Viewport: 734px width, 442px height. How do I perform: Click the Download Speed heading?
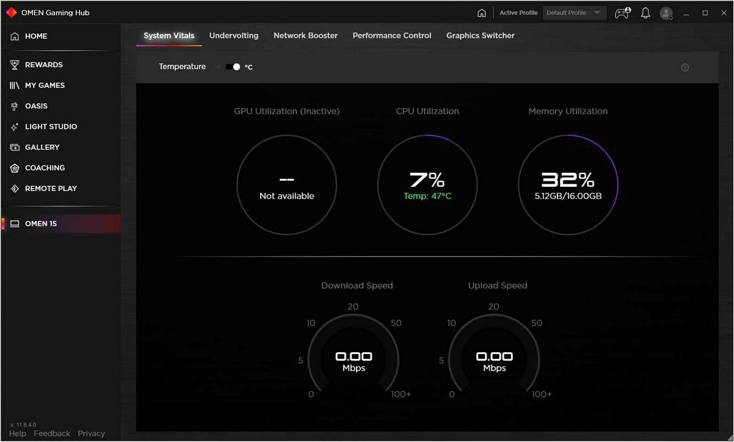357,286
